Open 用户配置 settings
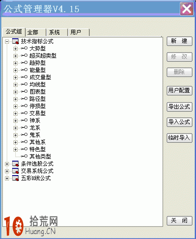 tap(179, 90)
